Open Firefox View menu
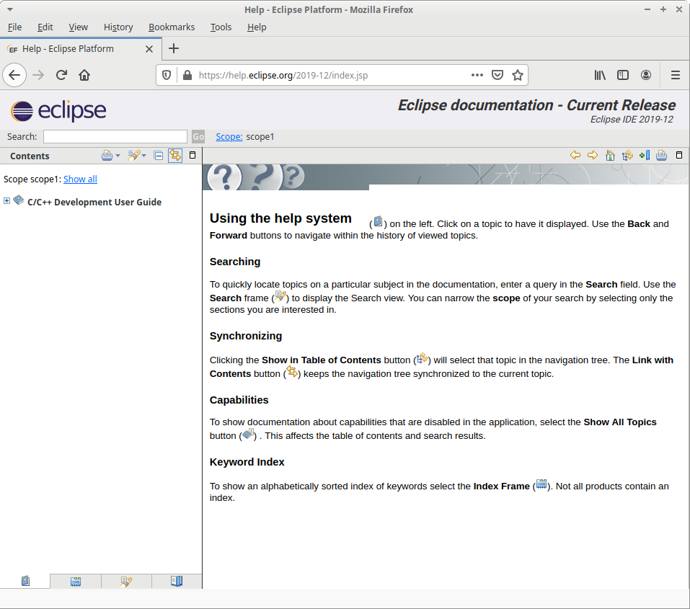690x609 pixels. [x=79, y=27]
